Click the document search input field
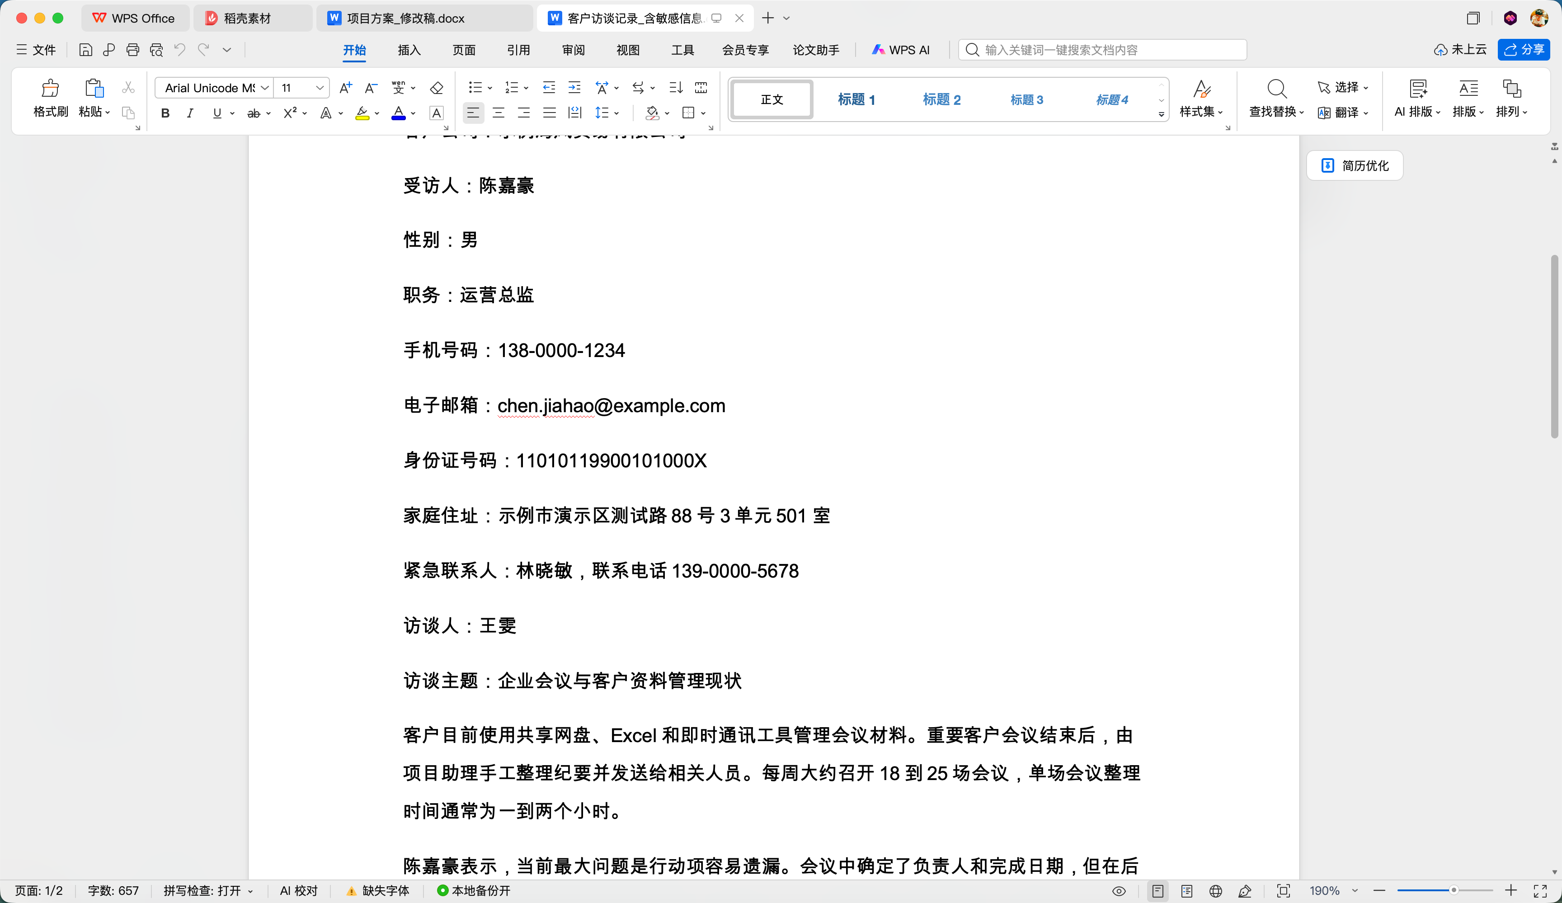Viewport: 1562px width, 903px height. tap(1103, 50)
